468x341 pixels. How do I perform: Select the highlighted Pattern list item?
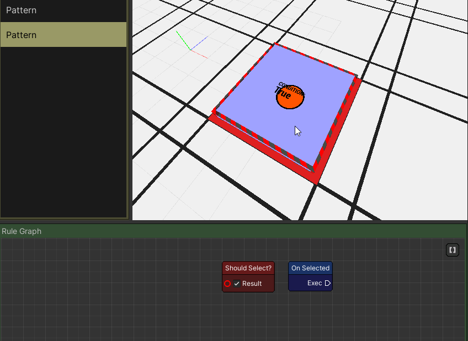pyautogui.click(x=63, y=35)
